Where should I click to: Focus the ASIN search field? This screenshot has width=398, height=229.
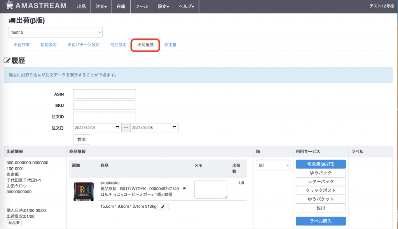coord(105,94)
